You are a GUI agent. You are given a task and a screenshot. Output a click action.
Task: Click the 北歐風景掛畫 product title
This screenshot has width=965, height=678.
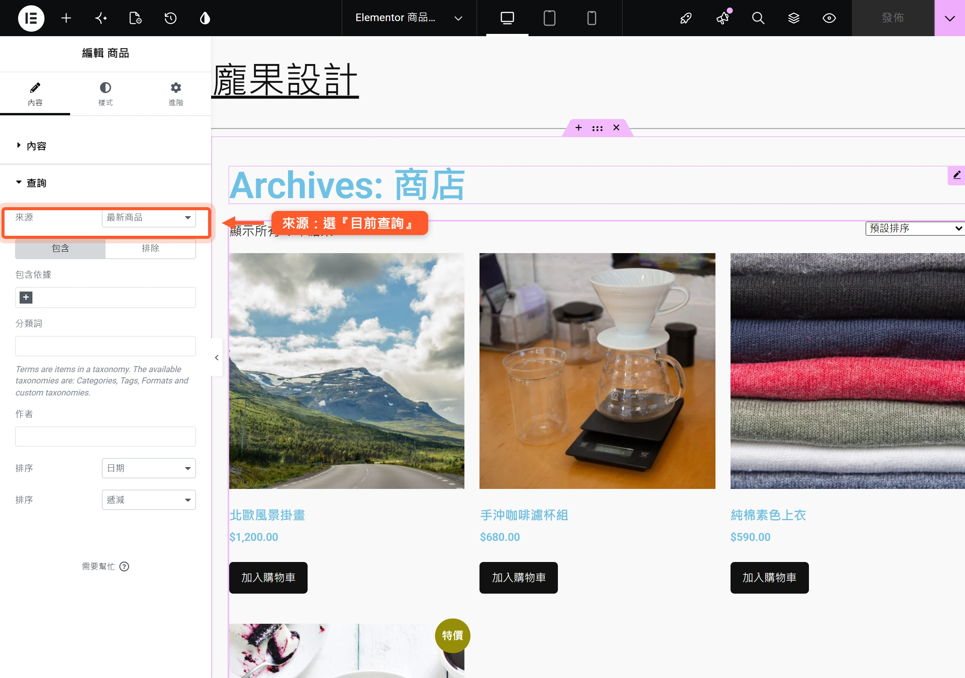(267, 515)
